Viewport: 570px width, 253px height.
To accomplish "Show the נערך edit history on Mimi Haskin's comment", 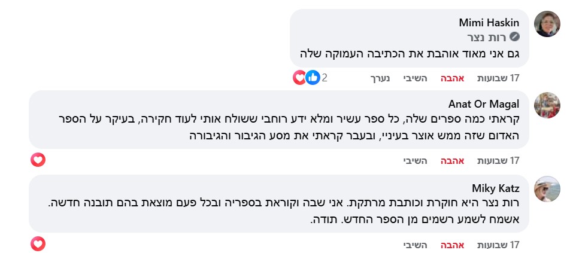I will tap(378, 78).
